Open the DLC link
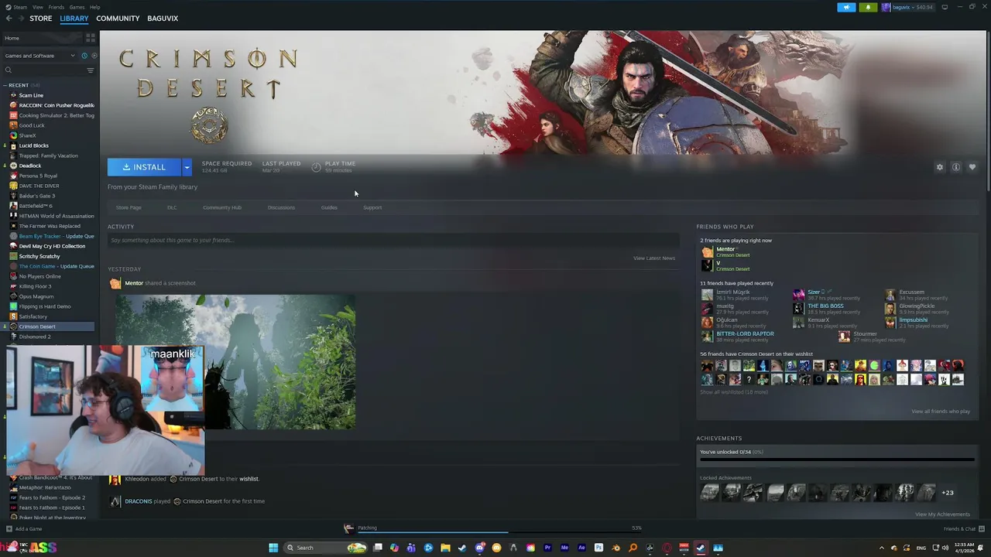 click(x=172, y=207)
